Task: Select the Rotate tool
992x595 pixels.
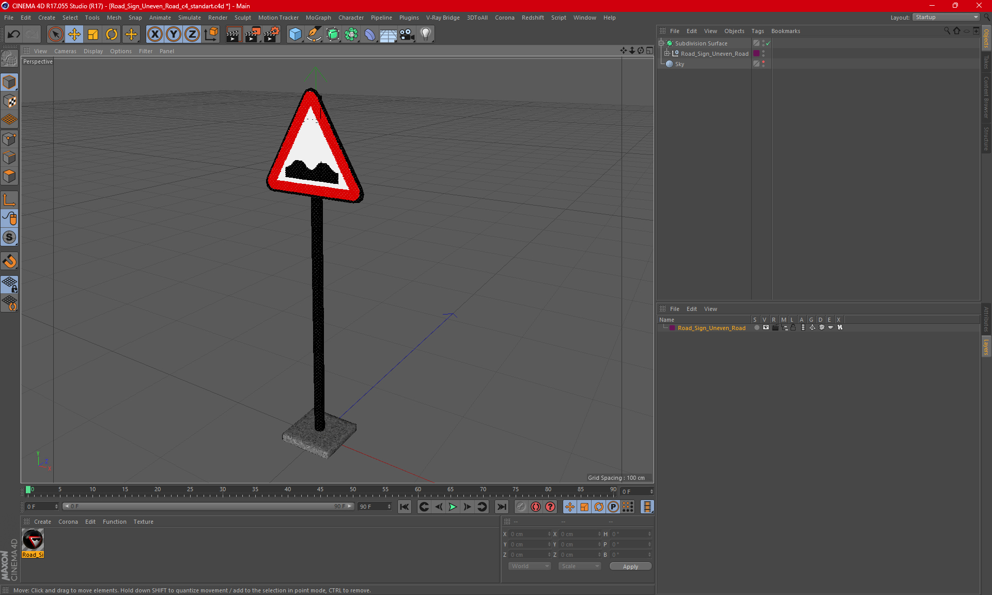Action: point(112,35)
